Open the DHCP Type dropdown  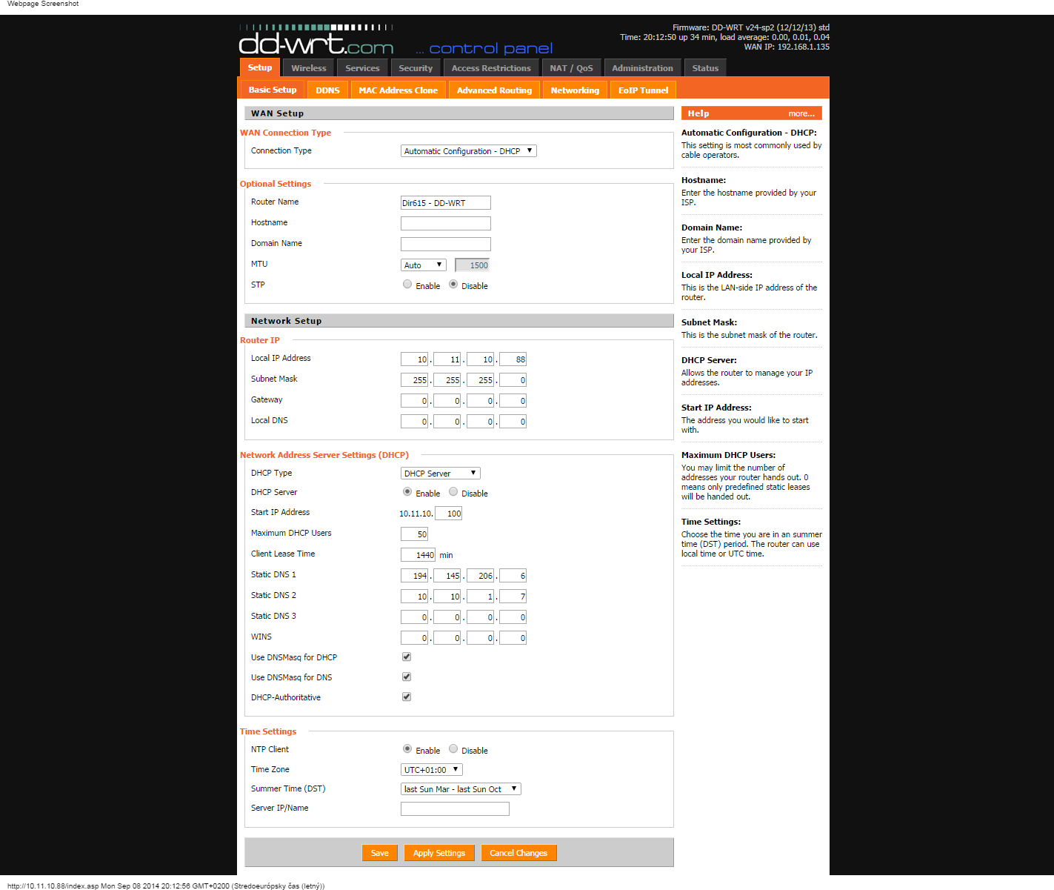440,473
